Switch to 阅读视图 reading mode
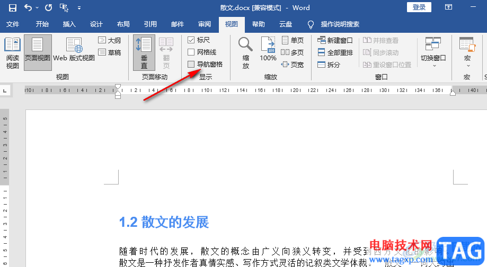The height and width of the screenshot is (267, 487). click(12, 53)
